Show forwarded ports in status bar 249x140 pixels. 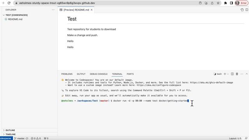(x=46, y=138)
